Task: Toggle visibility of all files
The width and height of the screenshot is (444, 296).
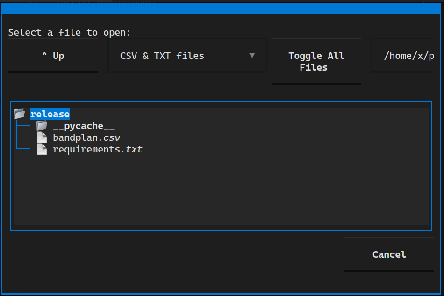Action: pos(316,61)
